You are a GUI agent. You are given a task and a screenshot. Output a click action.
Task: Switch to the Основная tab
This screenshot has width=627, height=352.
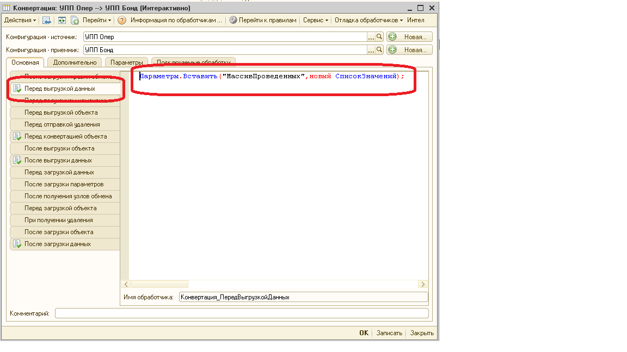point(25,62)
